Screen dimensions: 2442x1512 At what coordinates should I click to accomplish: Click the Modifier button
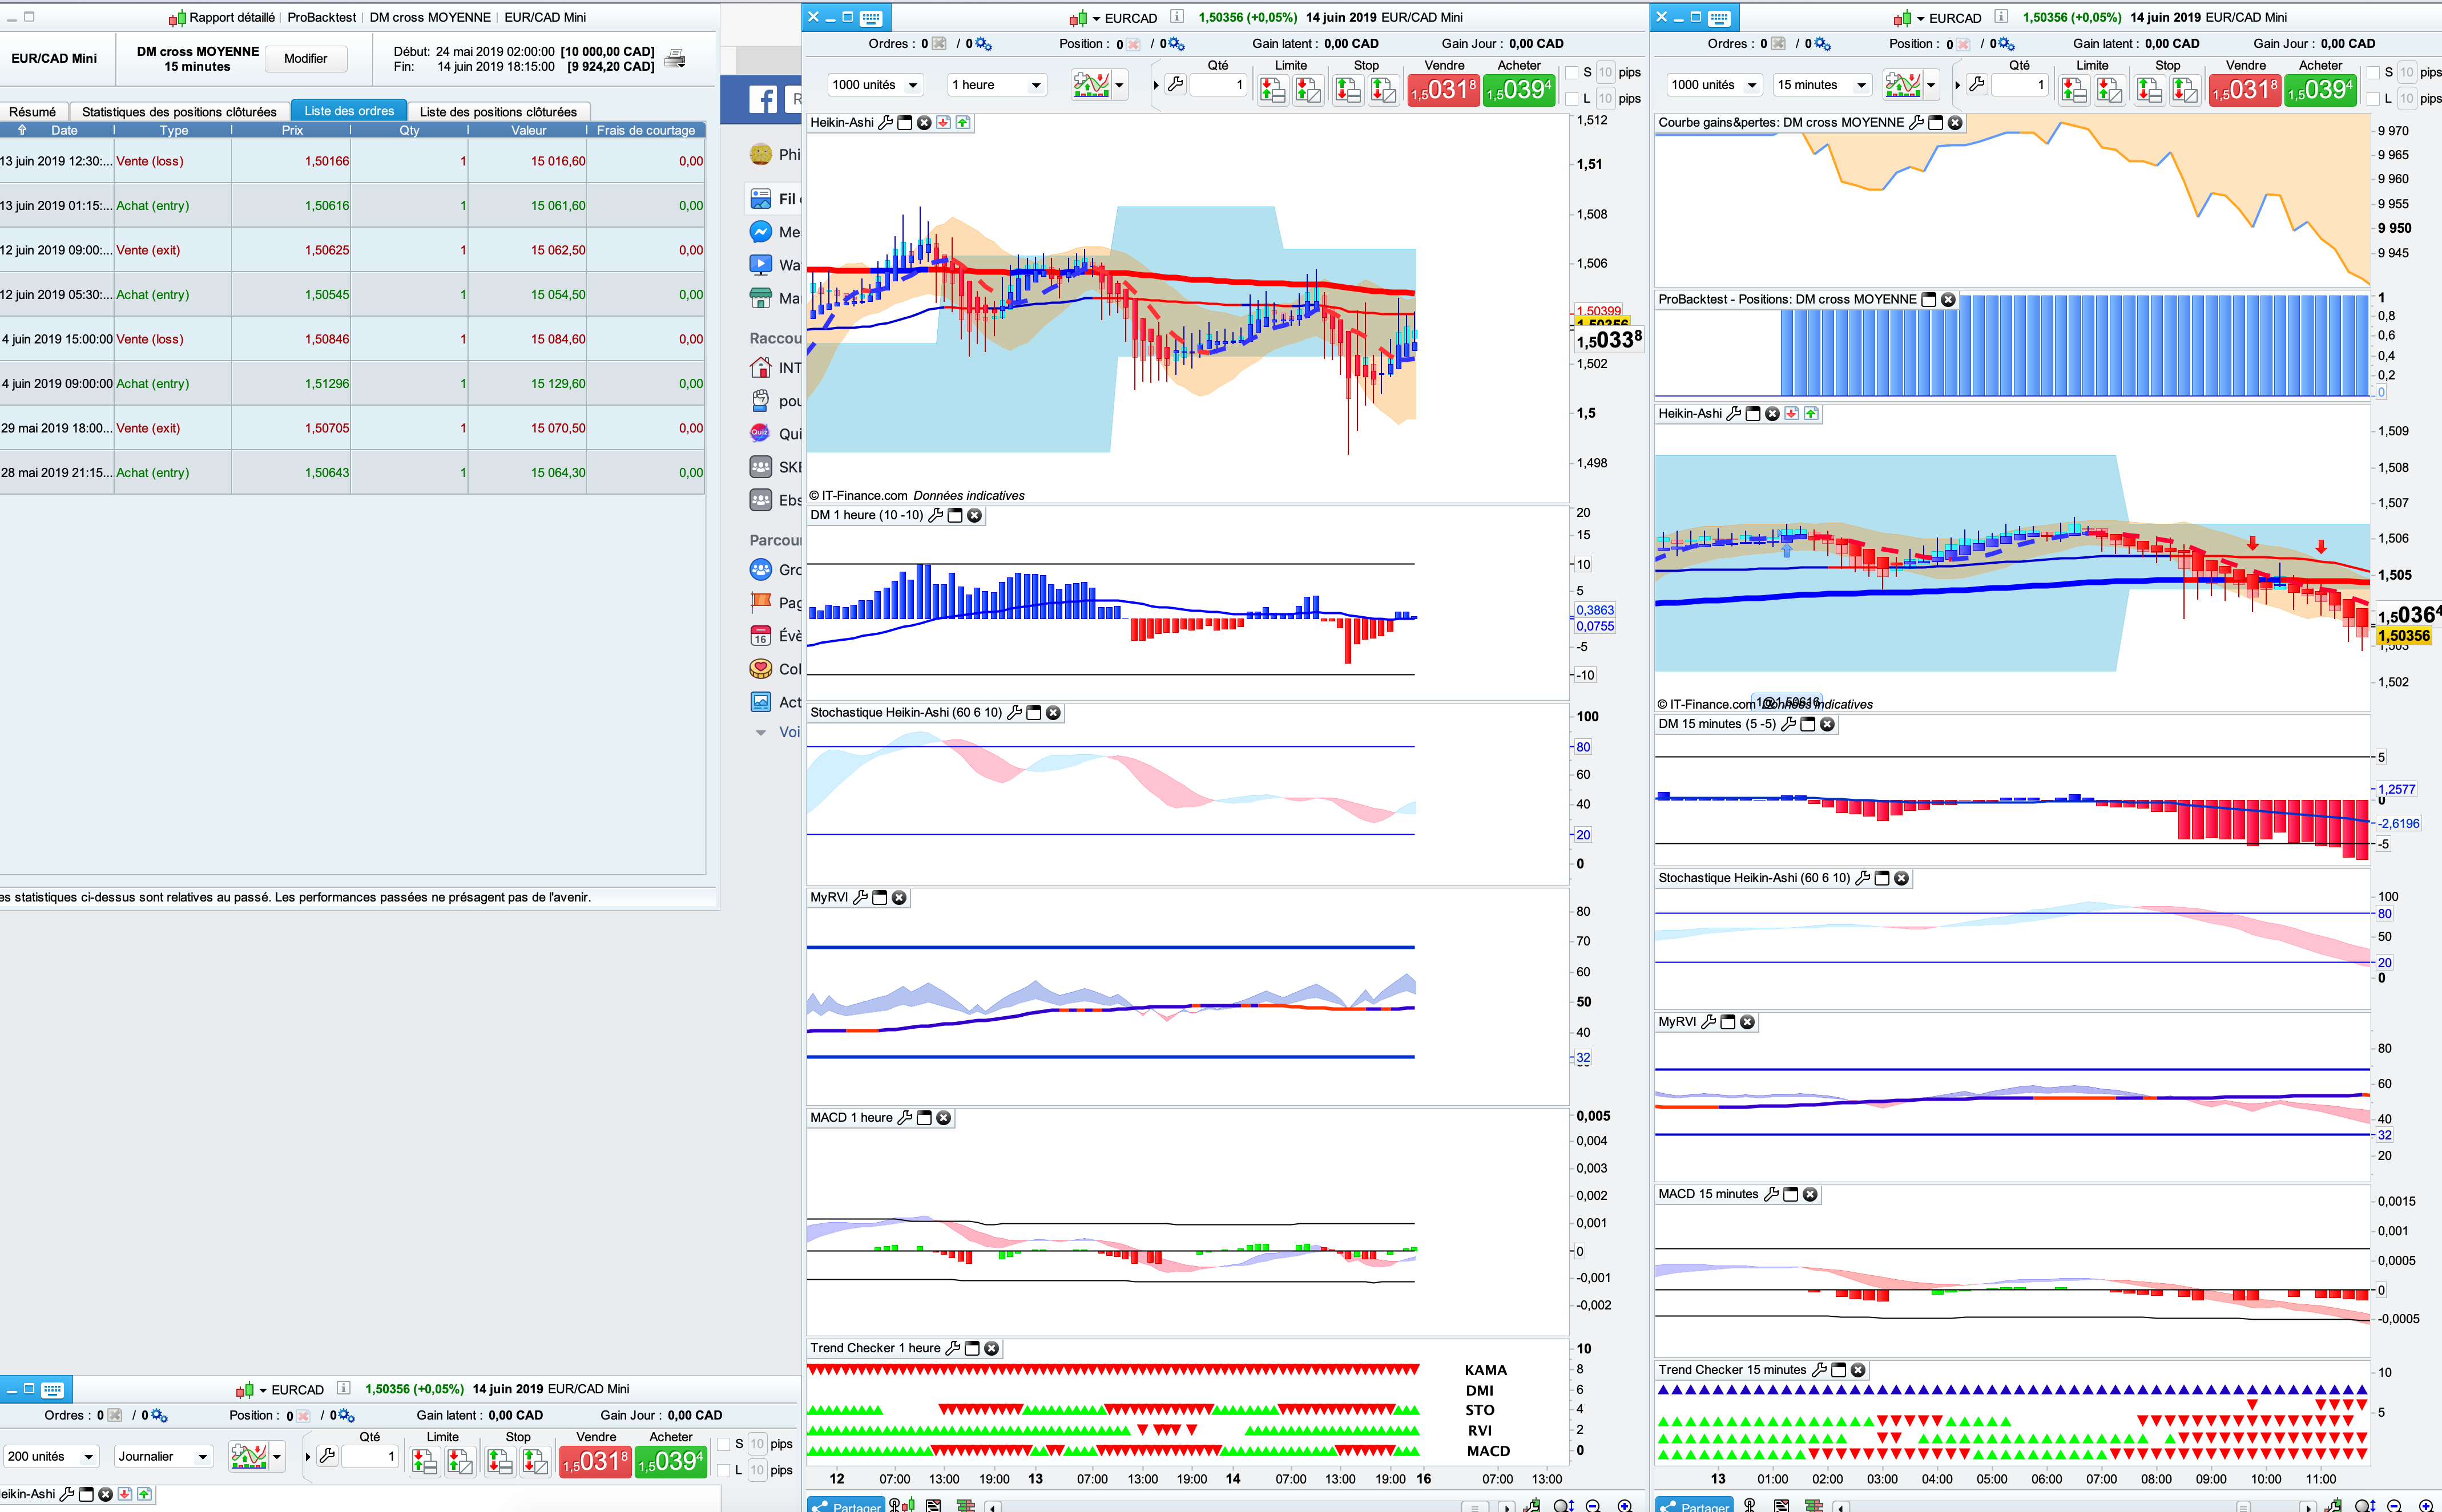point(305,59)
